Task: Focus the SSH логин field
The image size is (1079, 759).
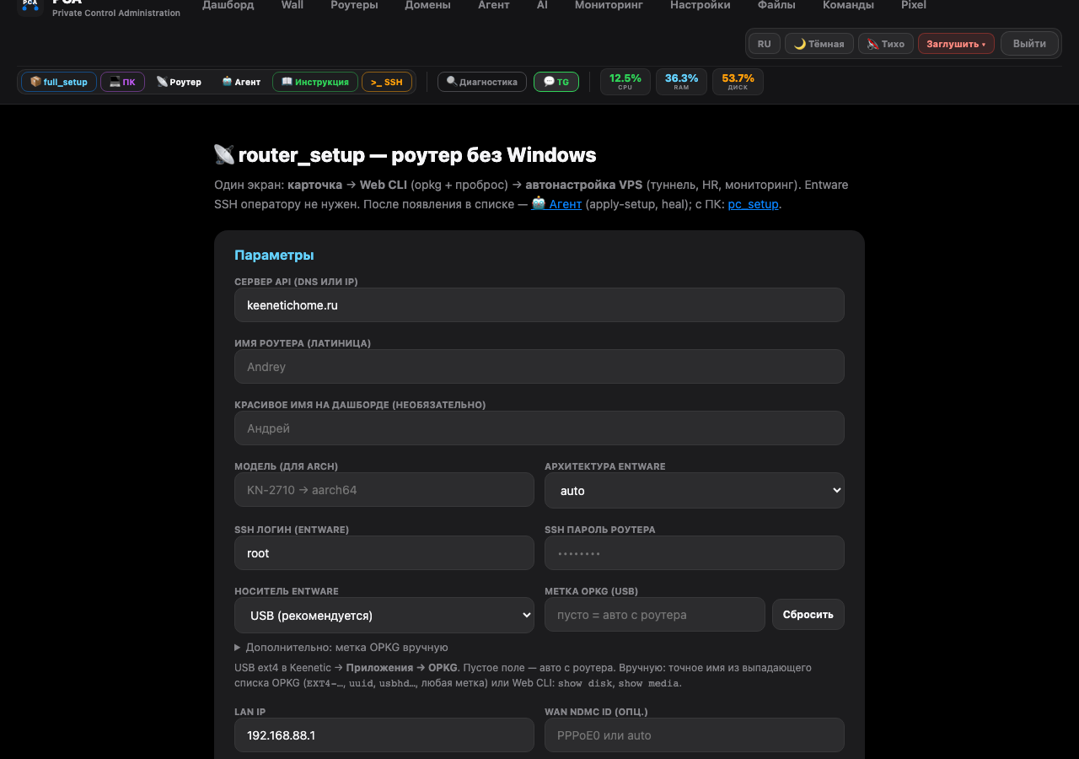Action: coord(384,552)
